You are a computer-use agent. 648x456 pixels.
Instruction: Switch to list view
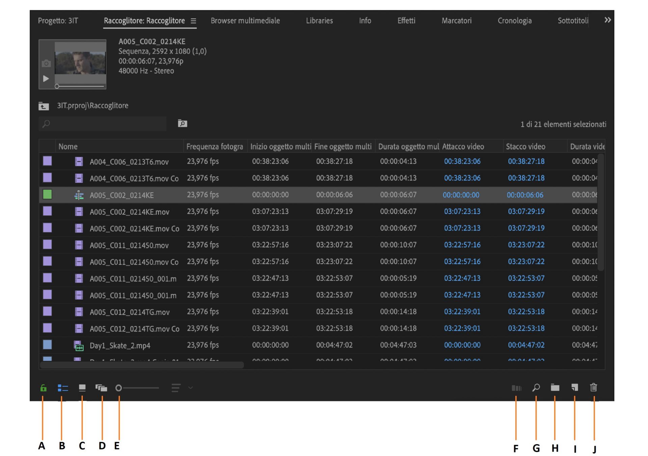63,388
